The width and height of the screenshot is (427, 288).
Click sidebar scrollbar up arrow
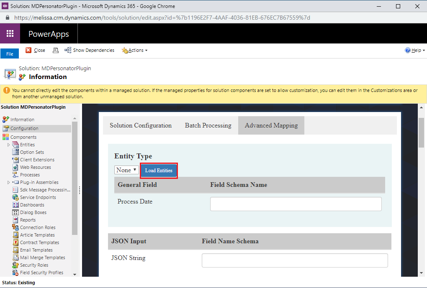(75, 118)
